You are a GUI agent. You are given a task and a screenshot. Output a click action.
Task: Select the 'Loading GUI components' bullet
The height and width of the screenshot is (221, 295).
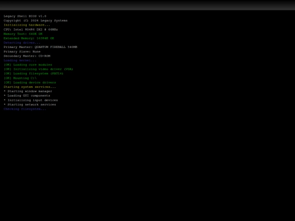coord(27,95)
